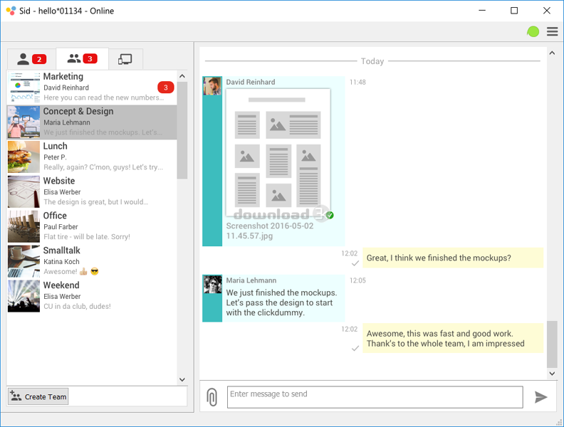This screenshot has width=564, height=427.
Task: Switch to the teams group tab
Action: (82, 58)
